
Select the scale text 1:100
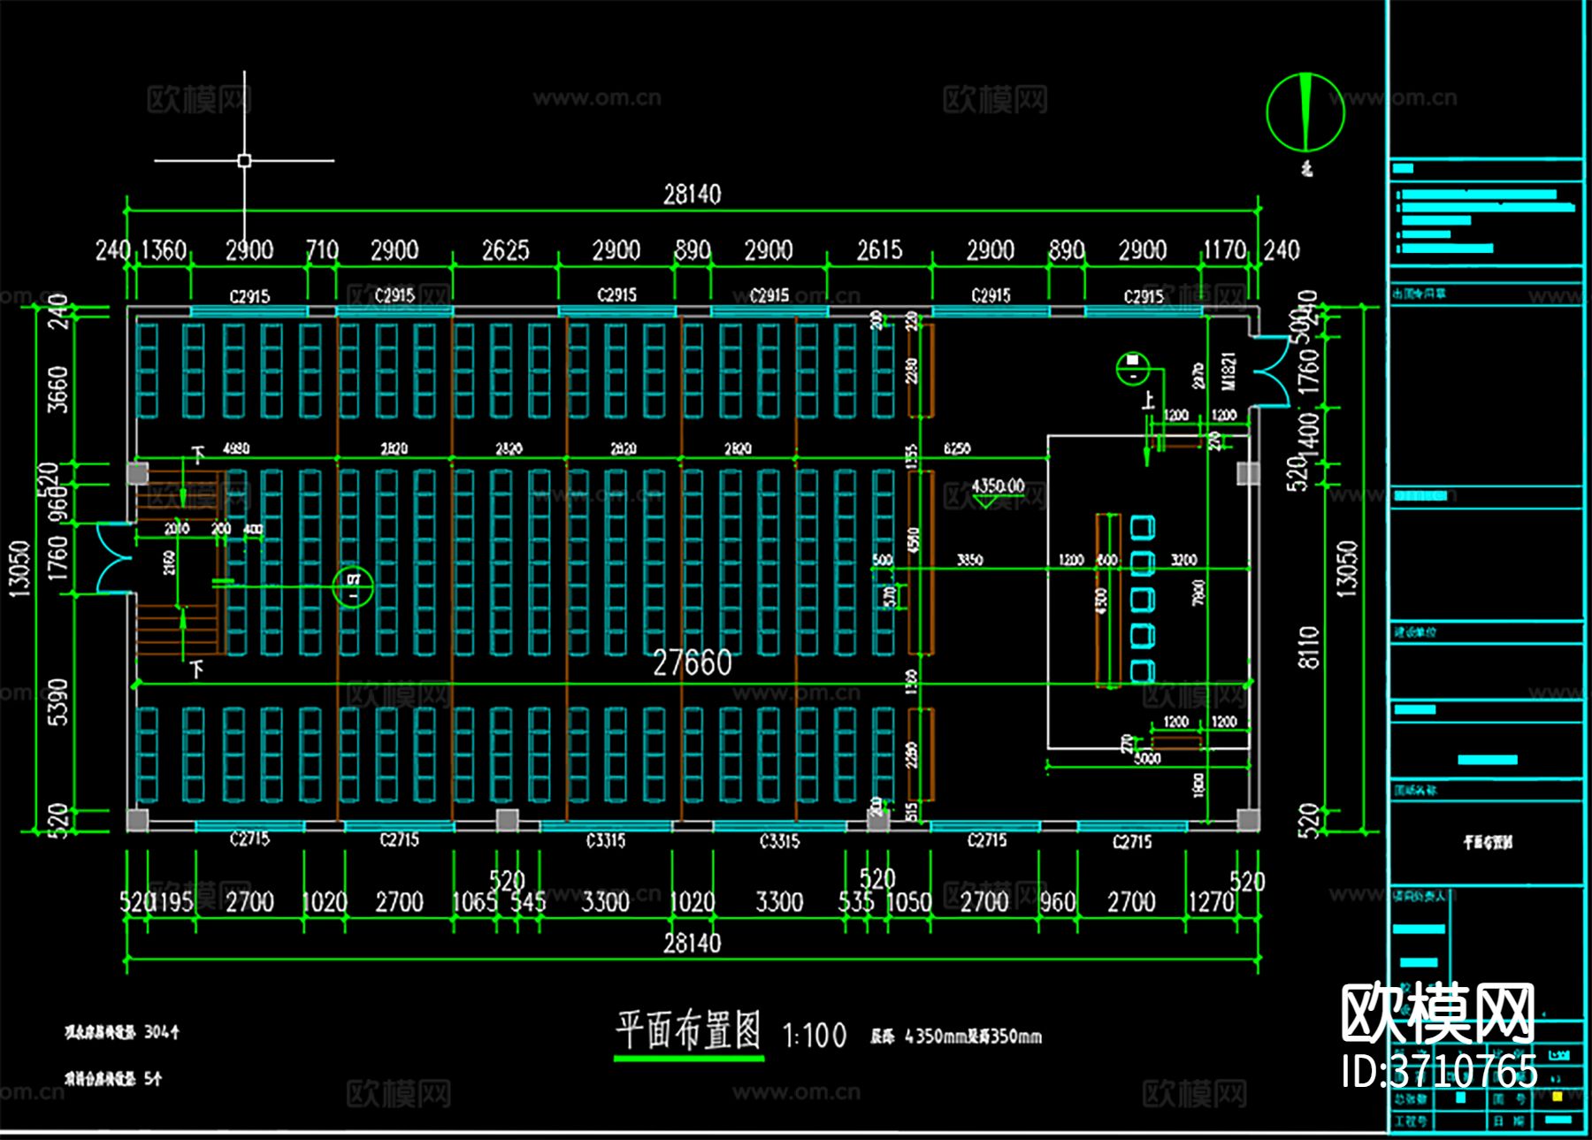coord(815,1036)
